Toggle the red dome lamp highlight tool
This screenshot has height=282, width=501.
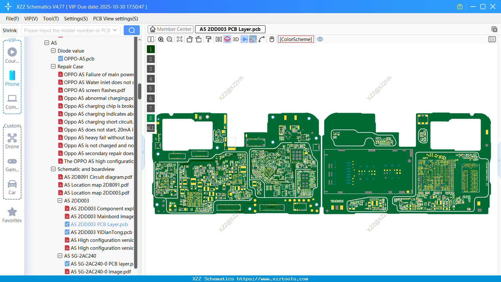coord(227,39)
